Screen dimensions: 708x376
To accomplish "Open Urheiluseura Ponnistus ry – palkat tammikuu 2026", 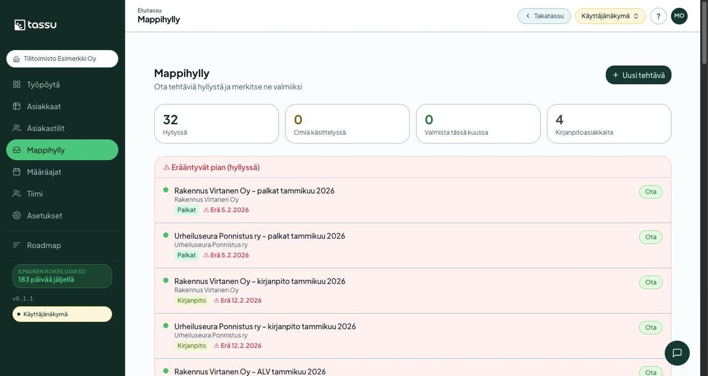I will 259,236.
